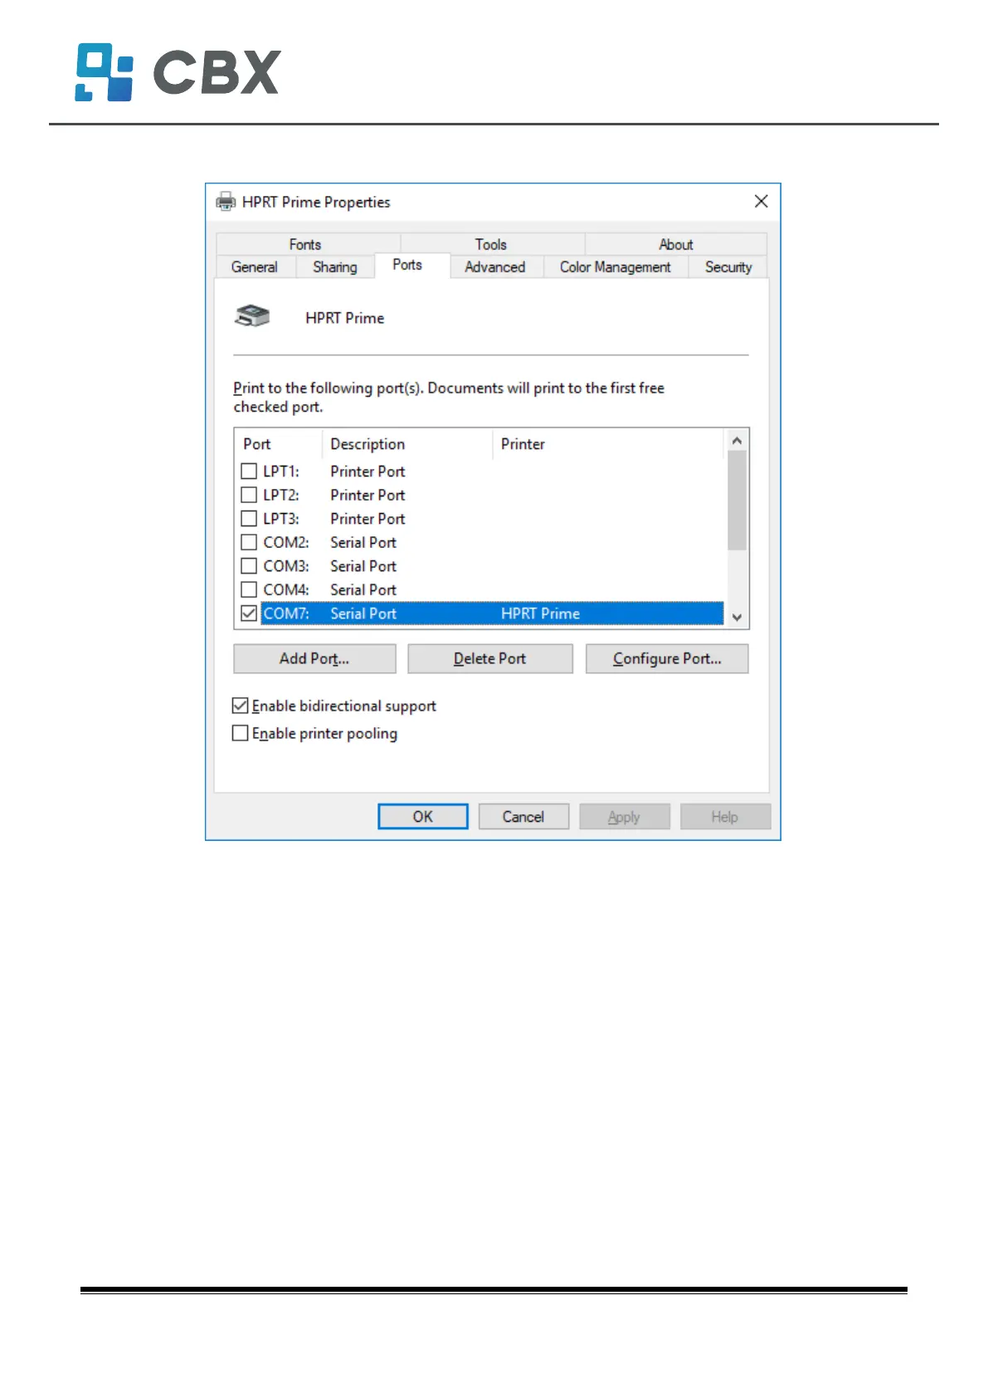Select the COM7: port row label
The height and width of the screenshot is (1398, 988).
[286, 613]
